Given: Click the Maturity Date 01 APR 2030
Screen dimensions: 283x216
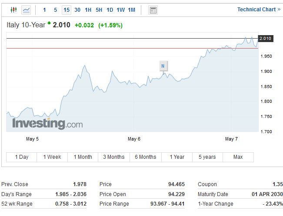Looking at the screenshot, I should pos(267,194).
